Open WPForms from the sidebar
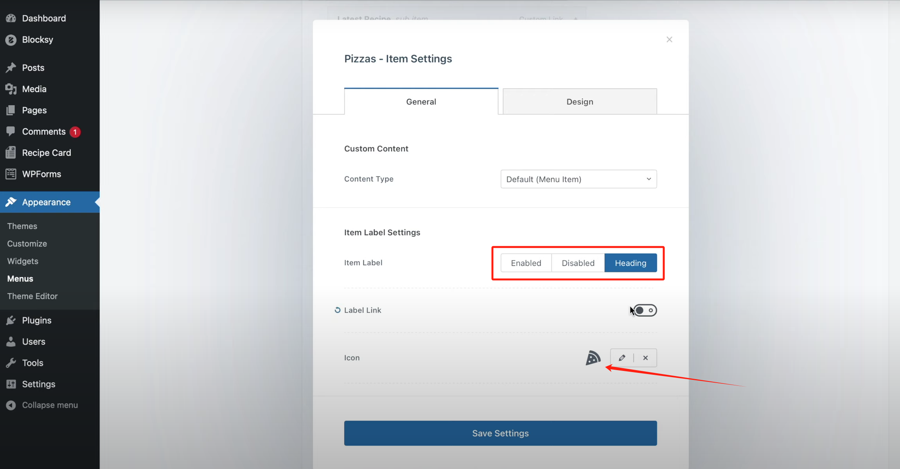 pos(41,174)
